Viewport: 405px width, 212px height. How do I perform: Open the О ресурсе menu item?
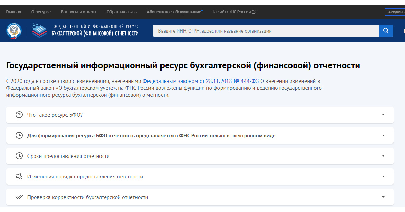pos(41,12)
